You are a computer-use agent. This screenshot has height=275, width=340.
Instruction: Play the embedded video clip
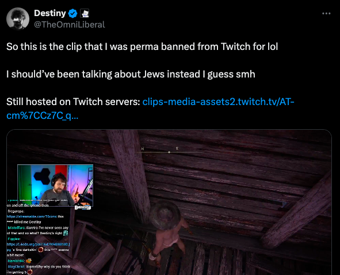(x=169, y=202)
